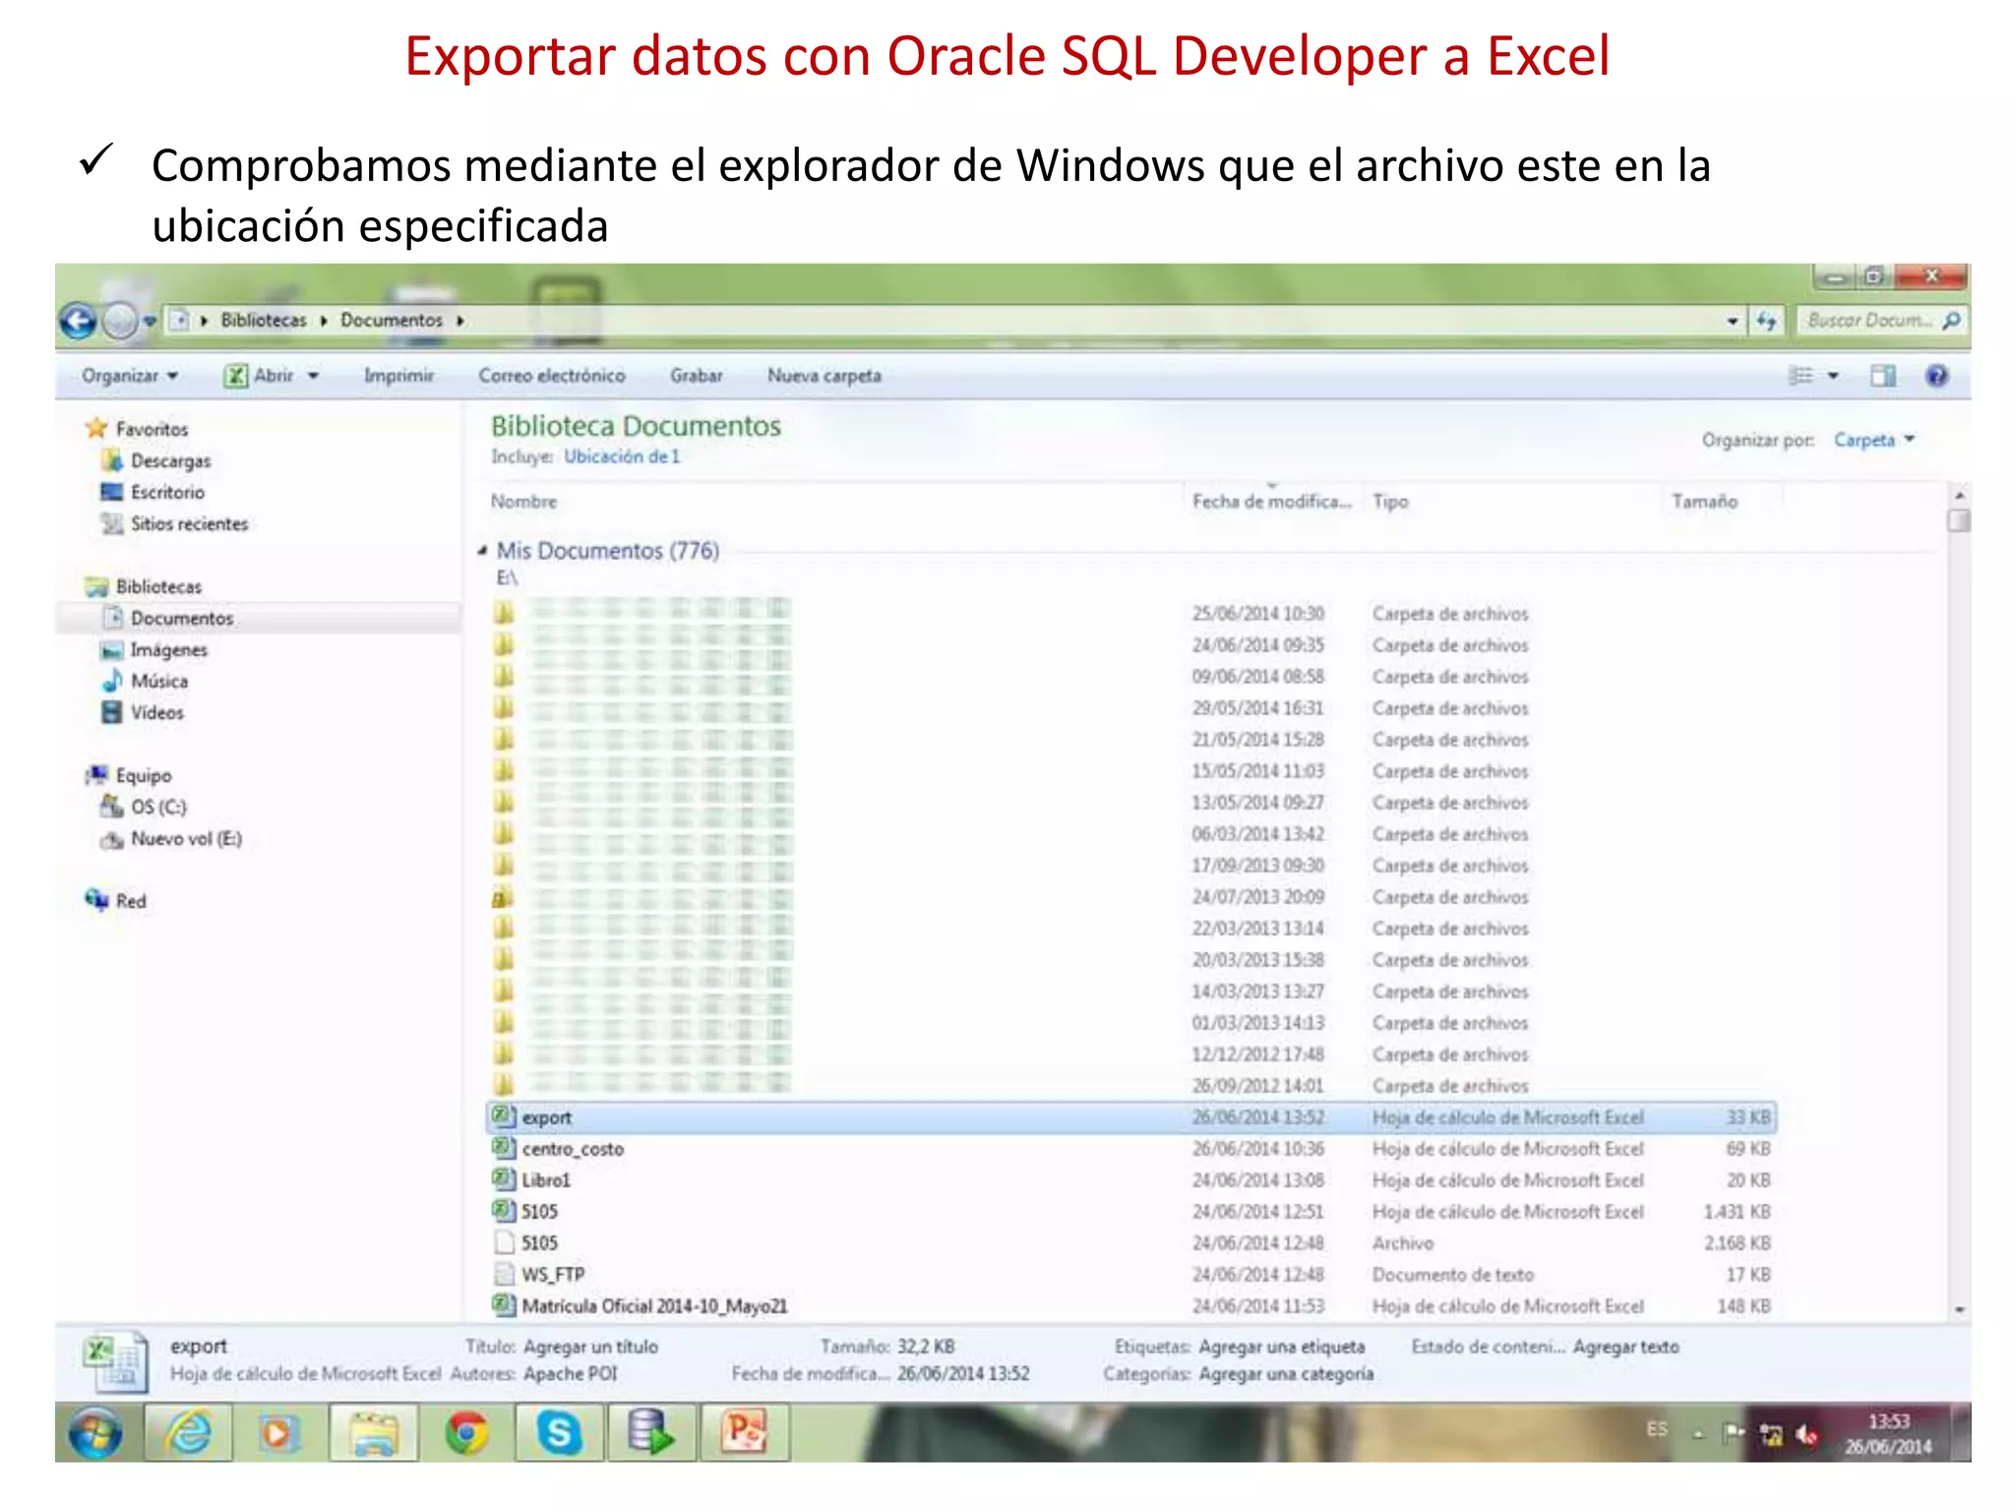
Task: Select the WS_FTP text document
Action: (1131, 1275)
